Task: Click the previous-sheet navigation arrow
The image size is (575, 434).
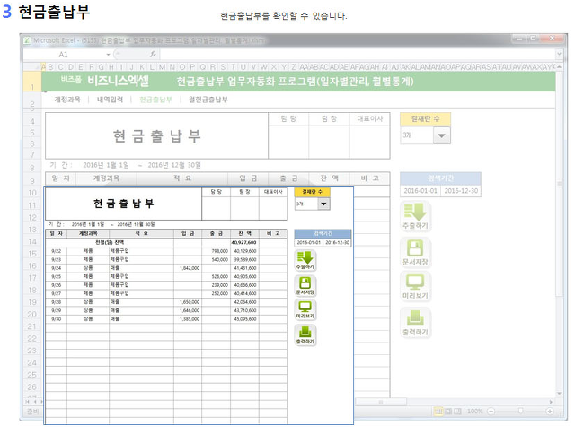Action: 35,402
